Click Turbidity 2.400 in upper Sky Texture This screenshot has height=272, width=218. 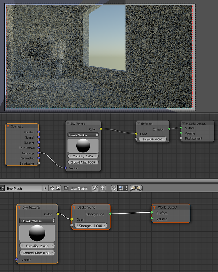coord(83,156)
